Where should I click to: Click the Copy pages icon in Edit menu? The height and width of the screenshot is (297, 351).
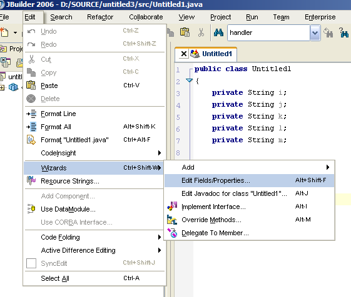pyautogui.click(x=31, y=72)
